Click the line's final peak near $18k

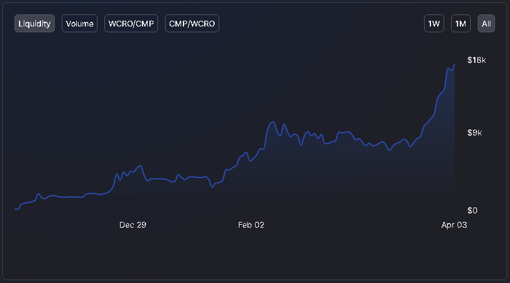(455, 65)
